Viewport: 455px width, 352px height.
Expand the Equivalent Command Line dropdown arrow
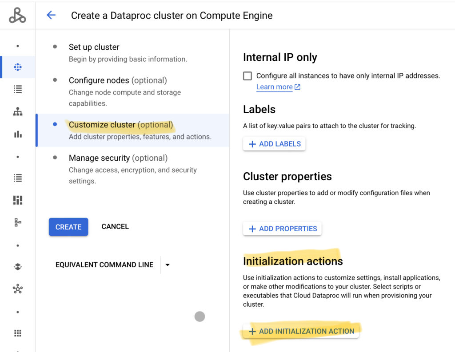pyautogui.click(x=168, y=265)
